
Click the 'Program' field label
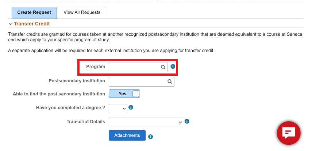click(96, 67)
